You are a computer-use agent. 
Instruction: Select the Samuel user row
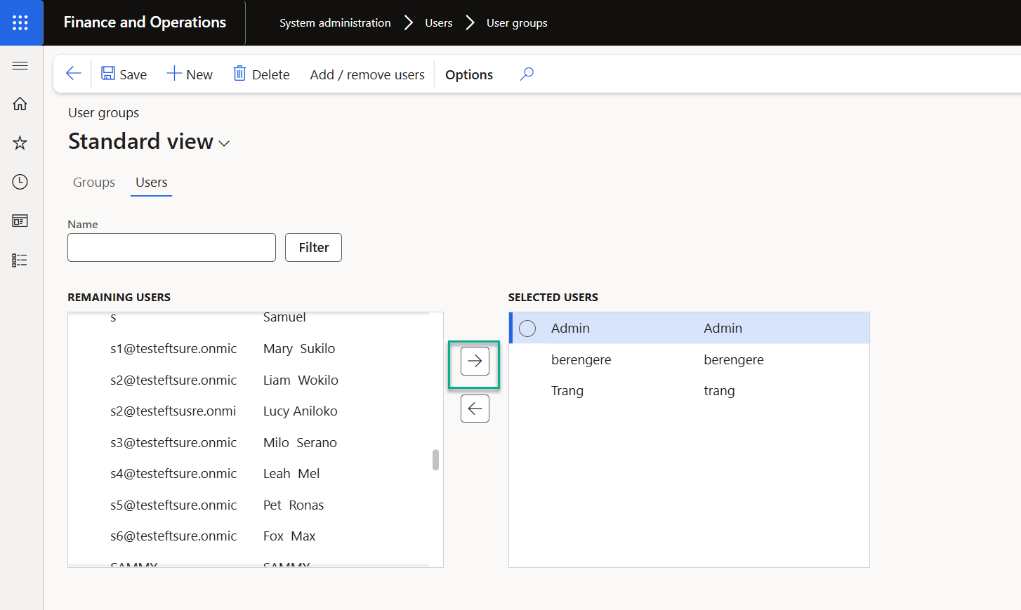[x=249, y=321]
